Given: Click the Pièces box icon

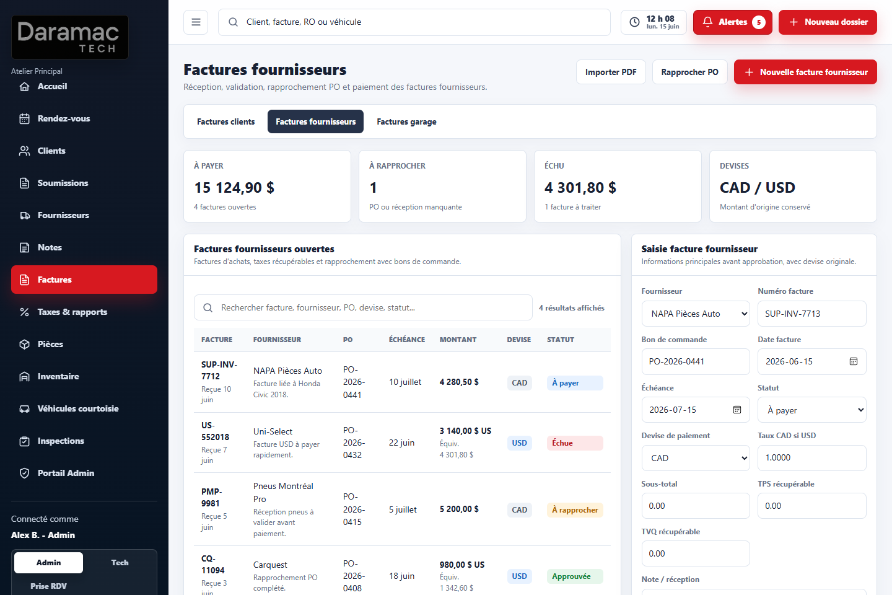Looking at the screenshot, I should click(x=25, y=345).
